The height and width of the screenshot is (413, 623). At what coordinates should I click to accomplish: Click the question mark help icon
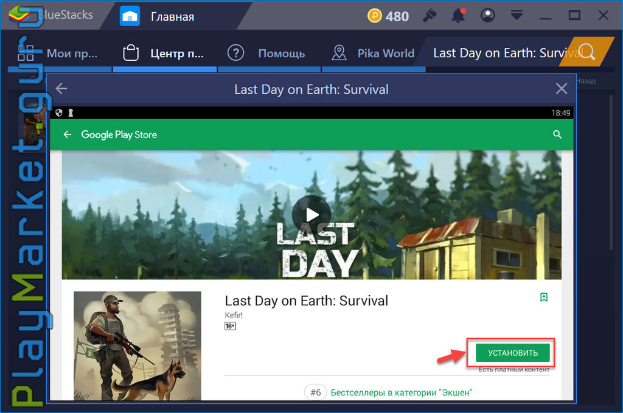click(235, 53)
